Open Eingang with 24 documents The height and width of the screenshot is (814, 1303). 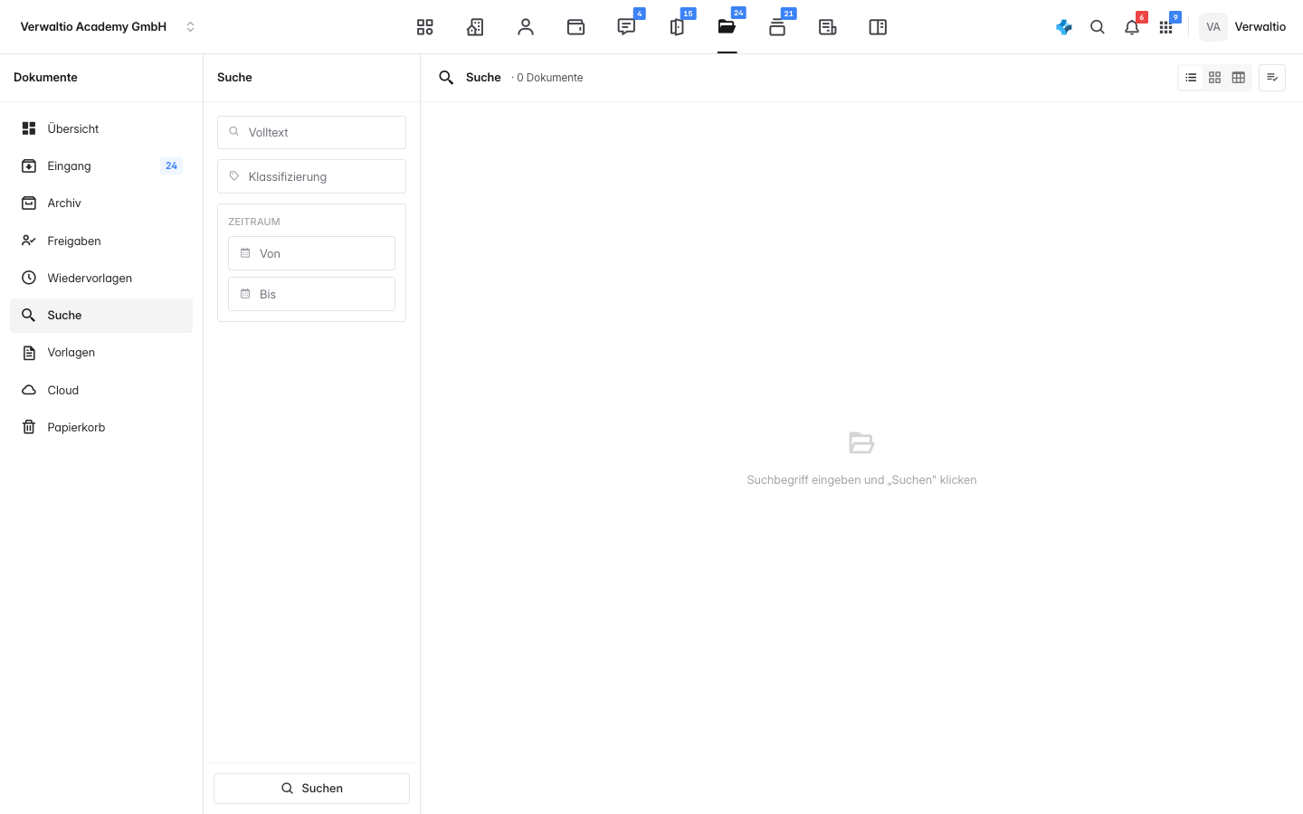[101, 166]
